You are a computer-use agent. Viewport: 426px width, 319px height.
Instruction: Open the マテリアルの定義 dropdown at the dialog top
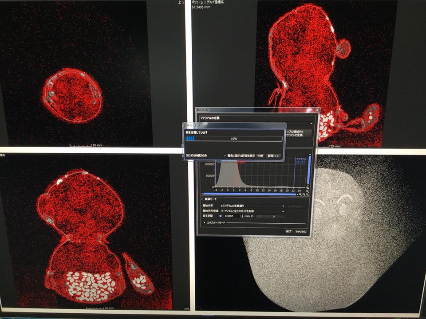point(311,123)
